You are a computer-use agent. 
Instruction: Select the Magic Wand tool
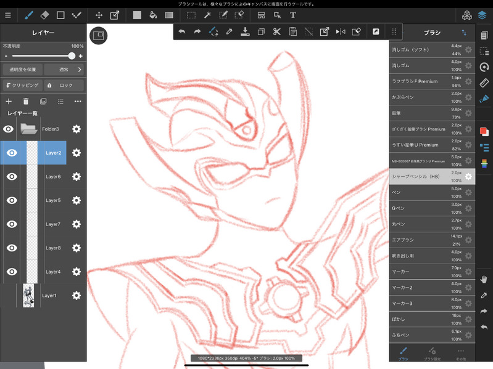pyautogui.click(x=207, y=15)
